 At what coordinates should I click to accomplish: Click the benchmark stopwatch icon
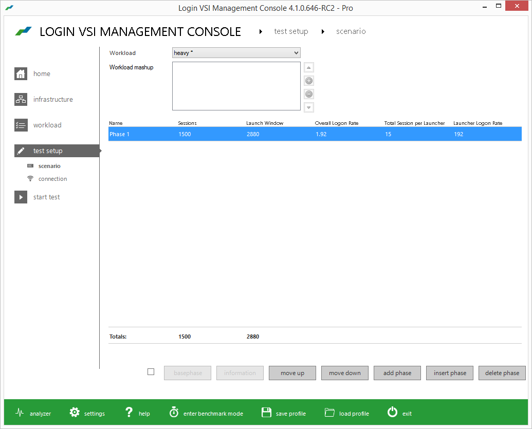[174, 412]
